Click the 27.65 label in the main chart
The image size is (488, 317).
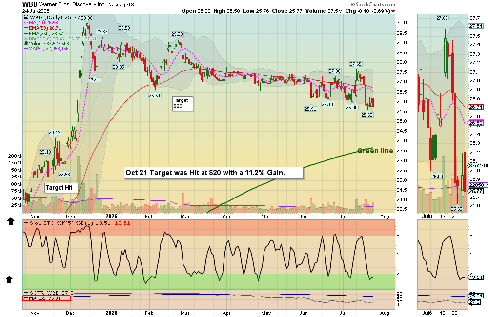(x=356, y=64)
